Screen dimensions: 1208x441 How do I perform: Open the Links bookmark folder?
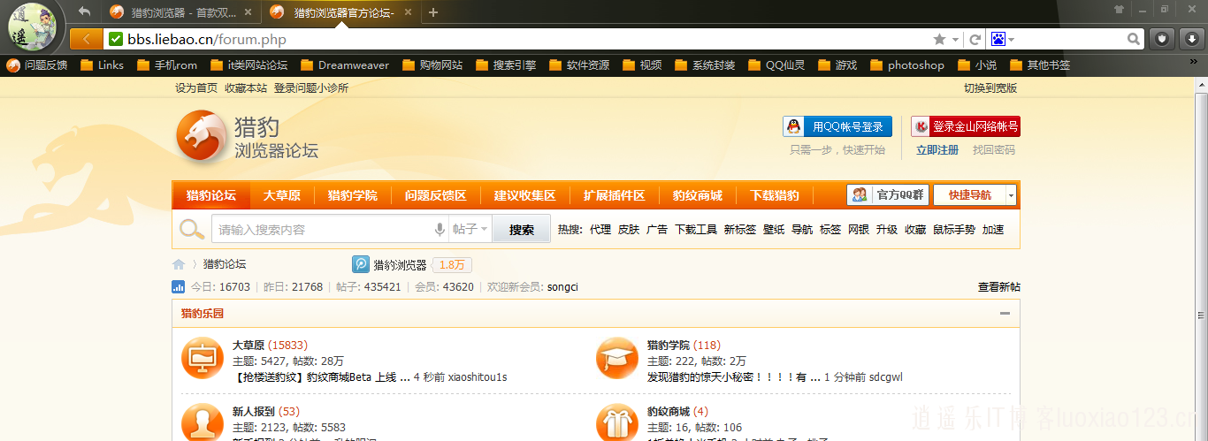coord(102,65)
